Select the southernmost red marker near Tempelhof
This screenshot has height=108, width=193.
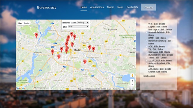click(85, 62)
